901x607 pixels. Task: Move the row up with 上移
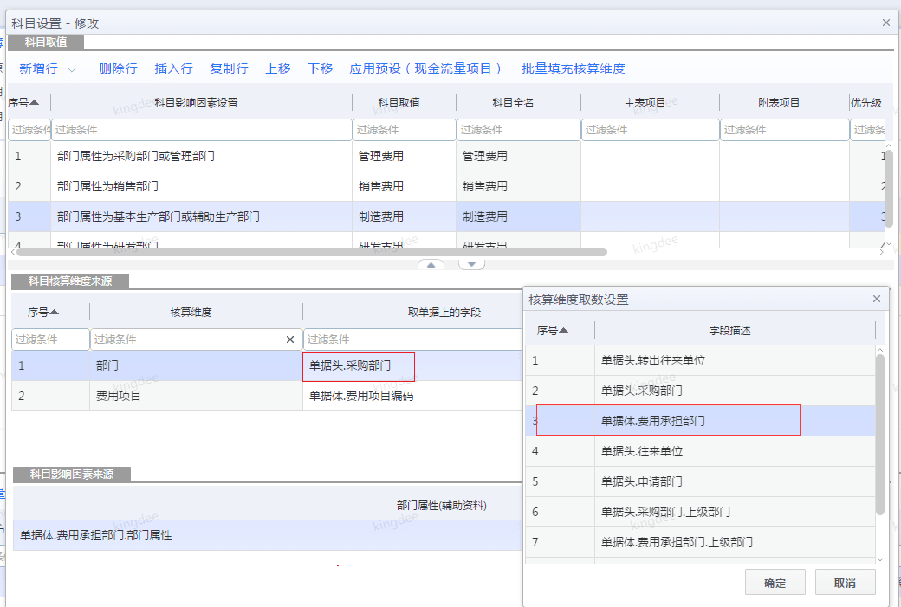click(x=278, y=68)
